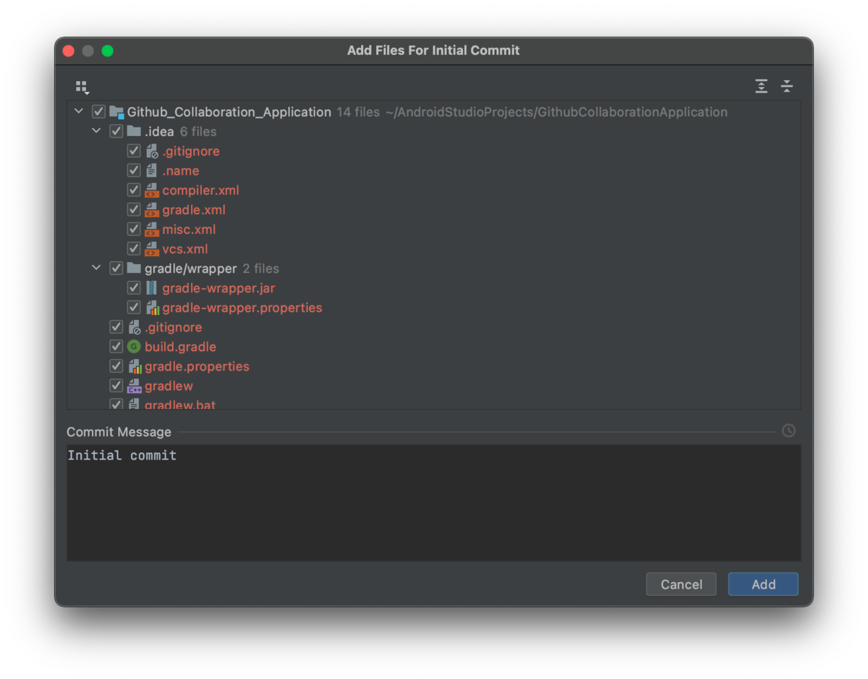Click the build.gradle green Gradle icon
The image size is (868, 679).
point(134,347)
